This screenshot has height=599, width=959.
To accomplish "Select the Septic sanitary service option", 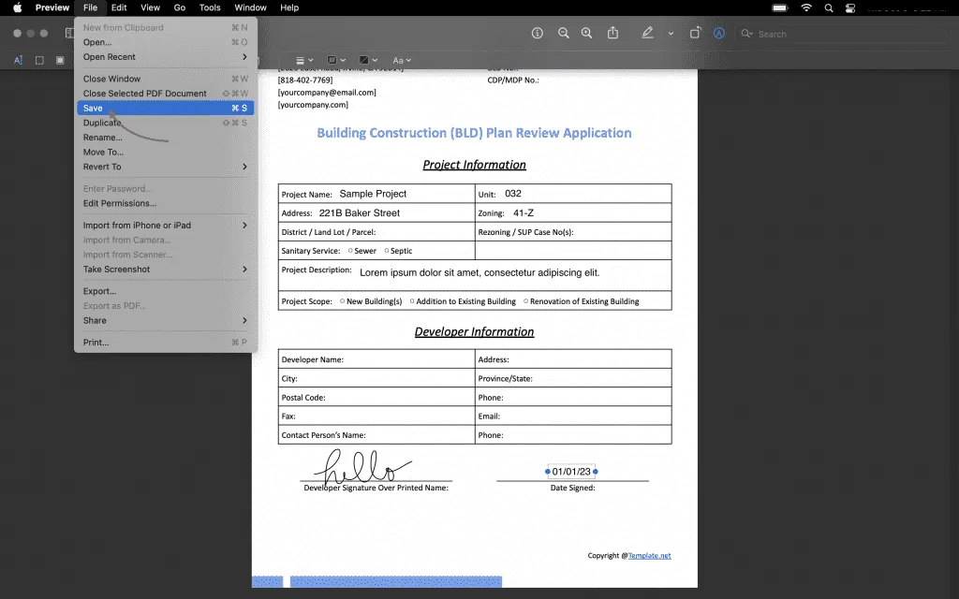I will click(x=388, y=251).
